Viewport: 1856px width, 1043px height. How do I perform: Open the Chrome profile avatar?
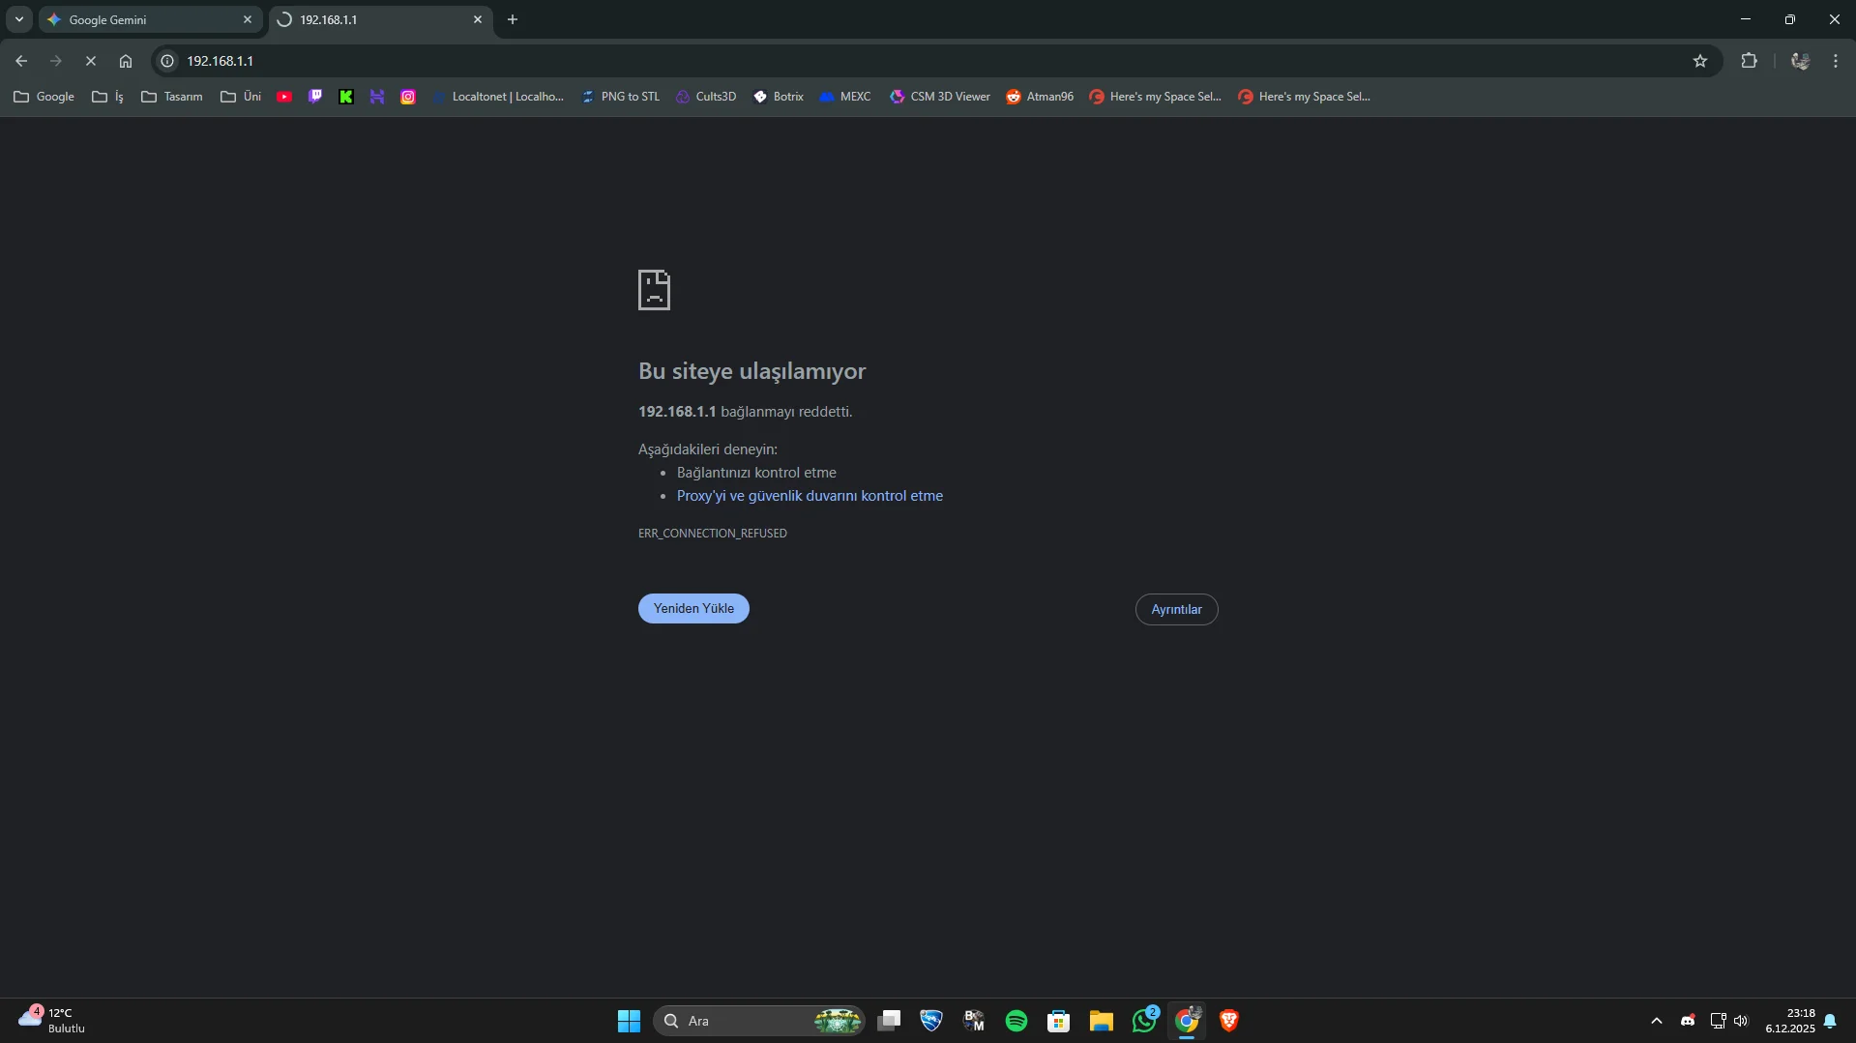click(1800, 61)
